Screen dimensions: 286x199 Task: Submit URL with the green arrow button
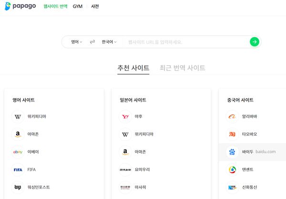255,42
